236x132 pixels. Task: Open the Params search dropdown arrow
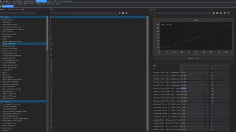click(1, 13)
